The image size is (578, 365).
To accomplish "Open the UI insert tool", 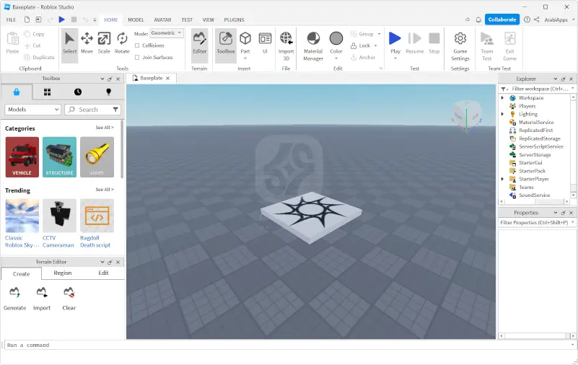I will point(265,43).
